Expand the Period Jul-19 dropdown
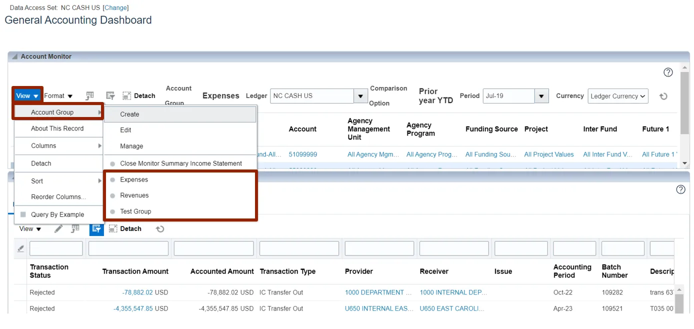The image size is (694, 329). pos(541,96)
